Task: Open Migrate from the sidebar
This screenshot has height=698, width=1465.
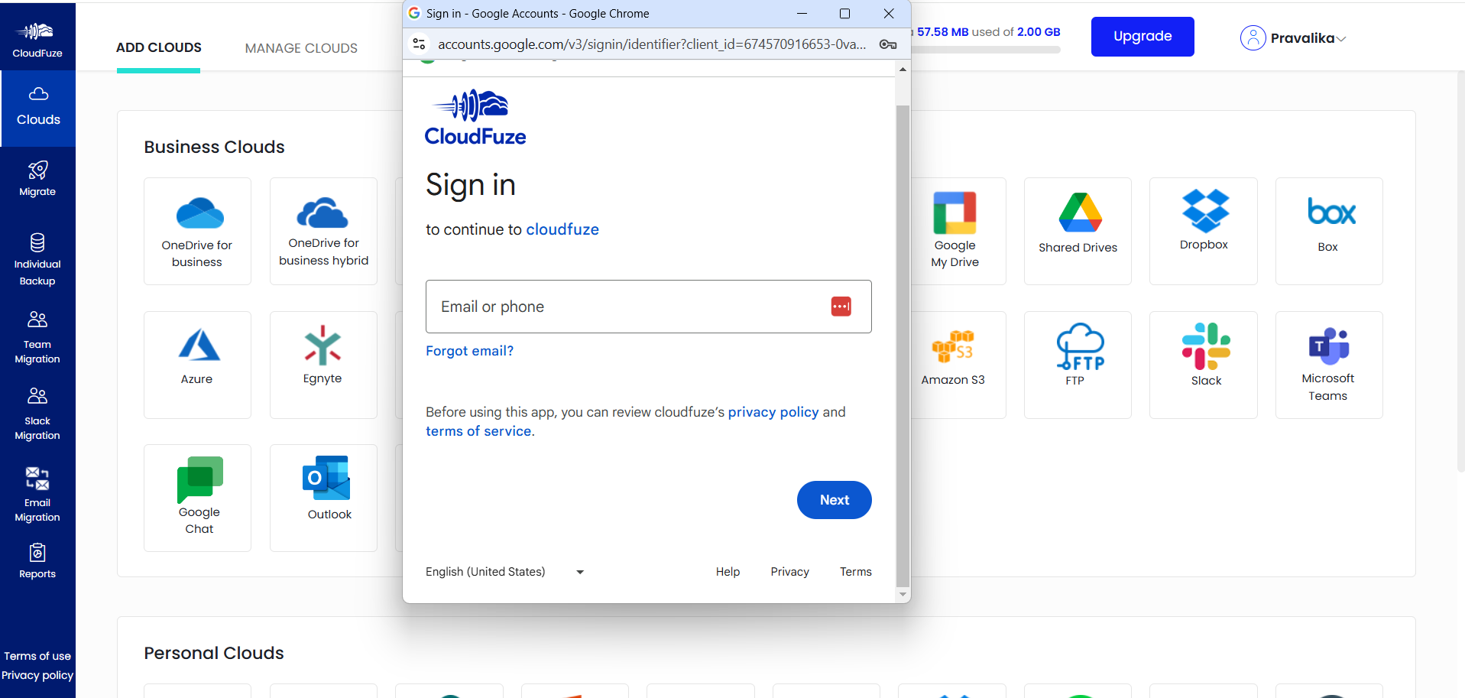Action: pyautogui.click(x=37, y=179)
